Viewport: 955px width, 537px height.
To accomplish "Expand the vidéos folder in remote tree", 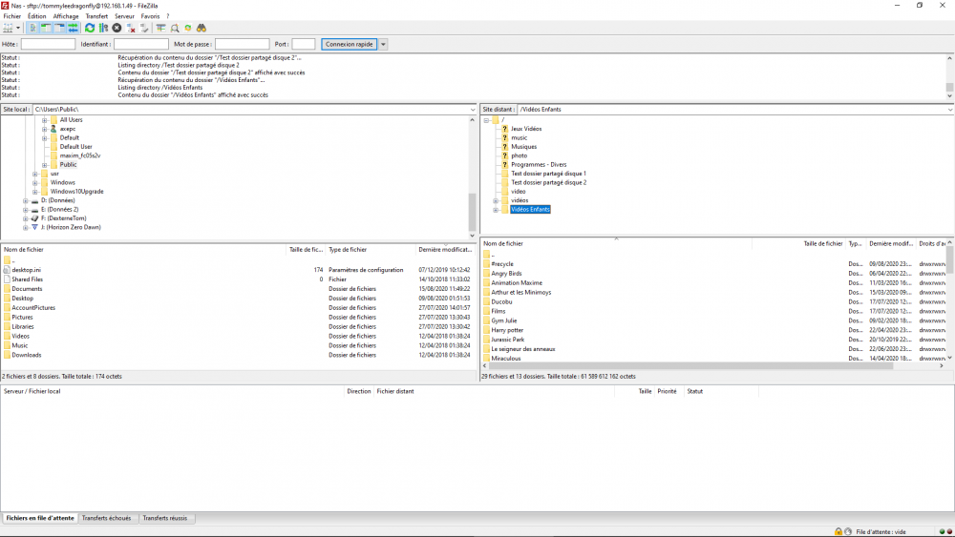I will [496, 200].
